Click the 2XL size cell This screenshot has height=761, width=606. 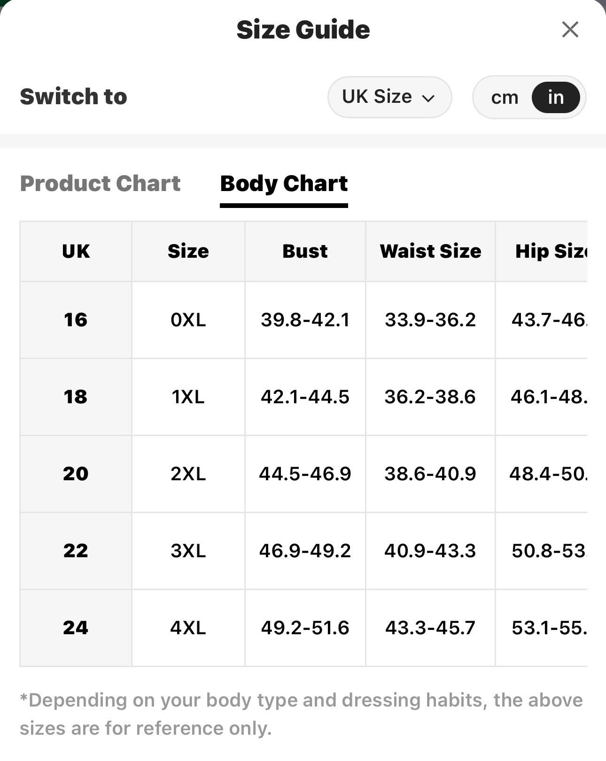(188, 474)
